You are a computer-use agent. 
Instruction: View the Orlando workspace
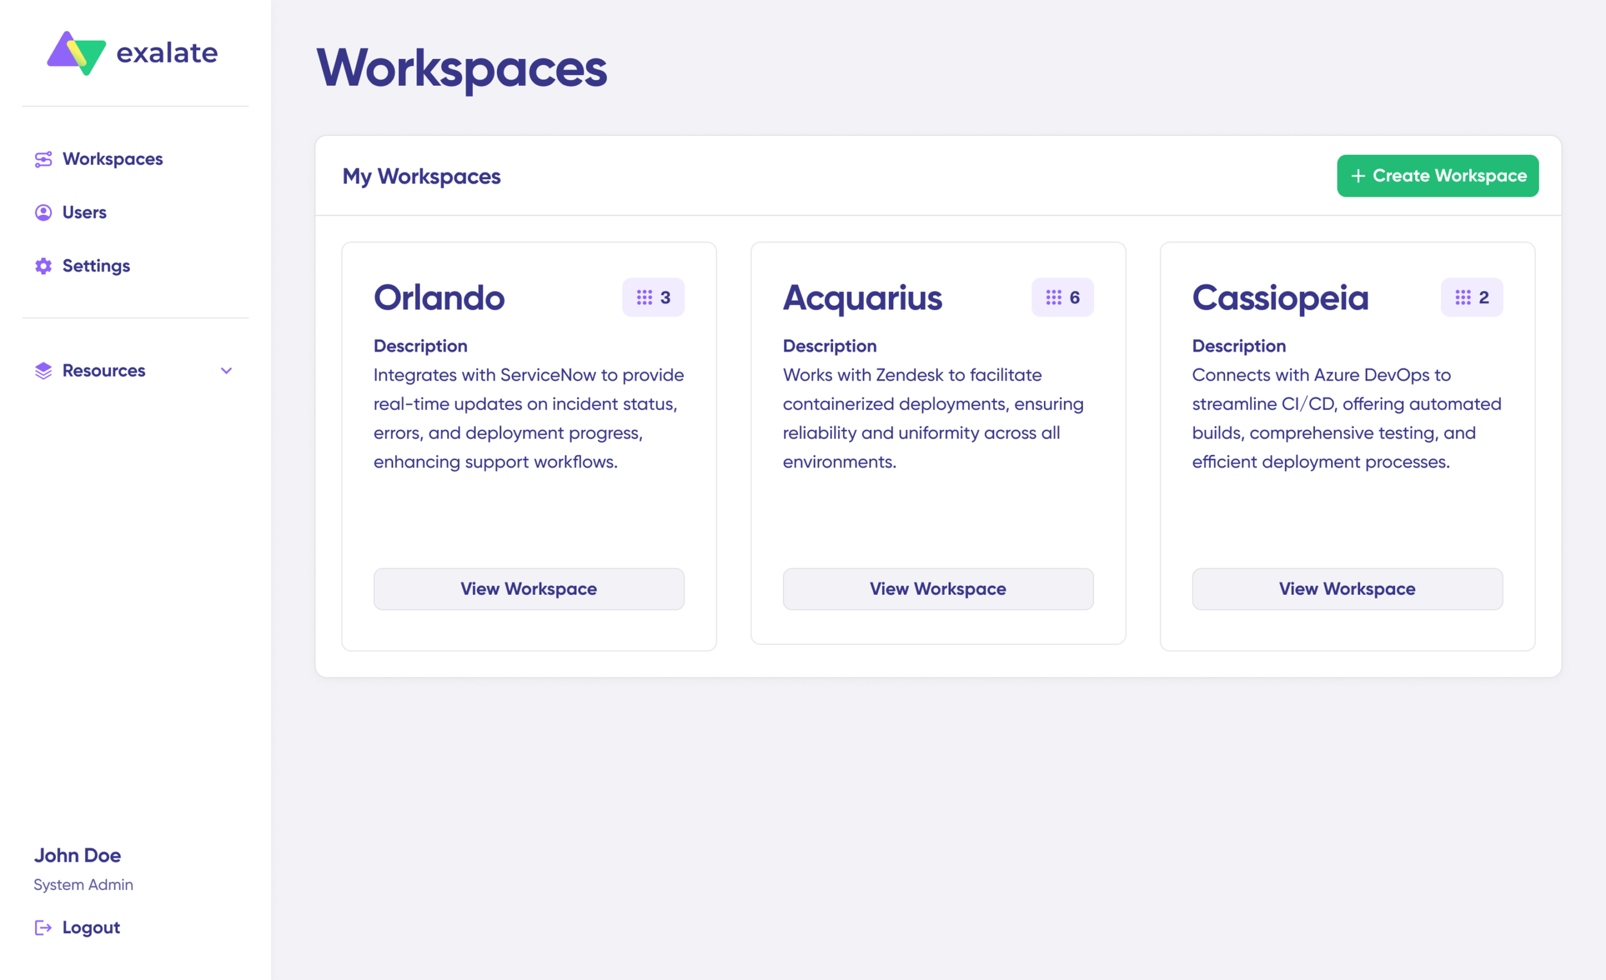[529, 589]
